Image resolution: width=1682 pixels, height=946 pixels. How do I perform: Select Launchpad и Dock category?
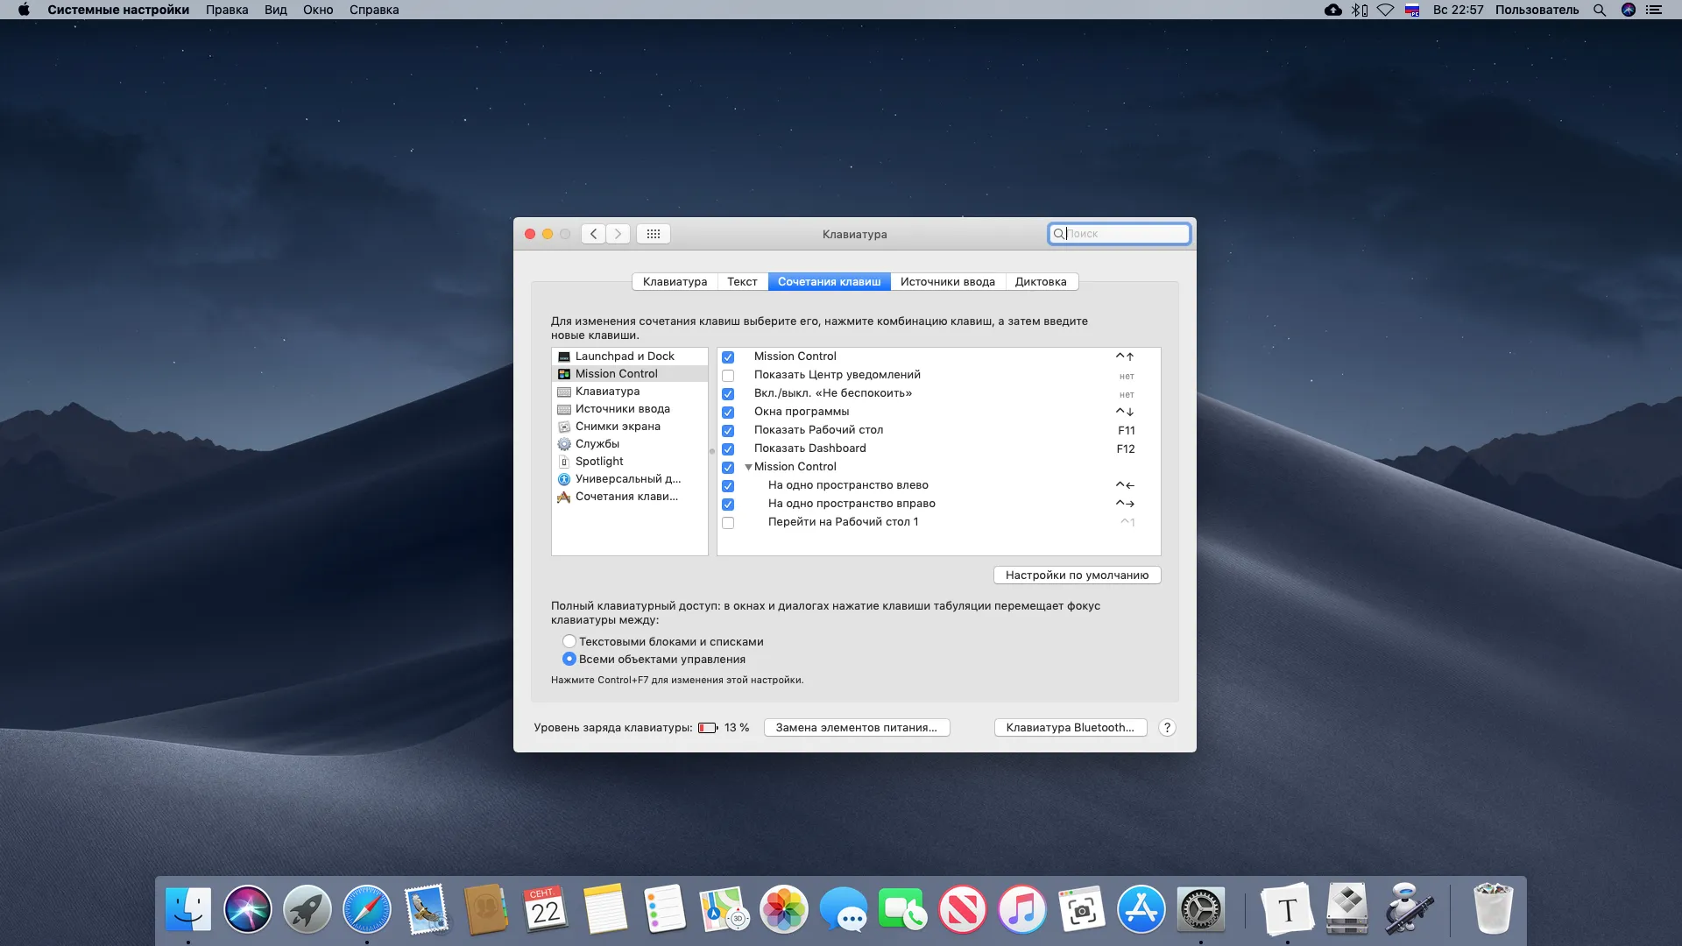(629, 357)
